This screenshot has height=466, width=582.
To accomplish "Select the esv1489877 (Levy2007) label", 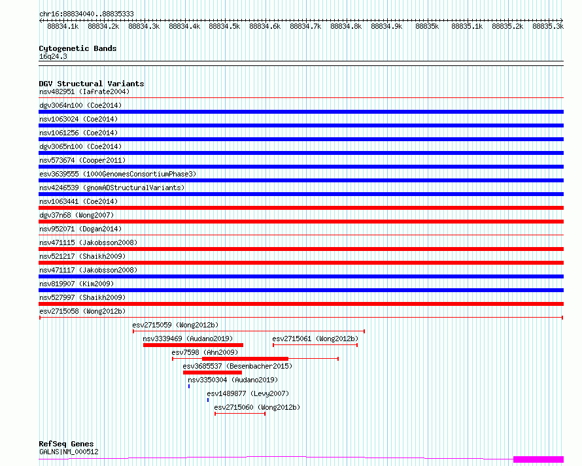I will coord(248,393).
